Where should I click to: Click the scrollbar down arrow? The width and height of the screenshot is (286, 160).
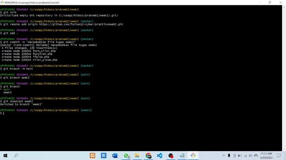tap(284, 149)
